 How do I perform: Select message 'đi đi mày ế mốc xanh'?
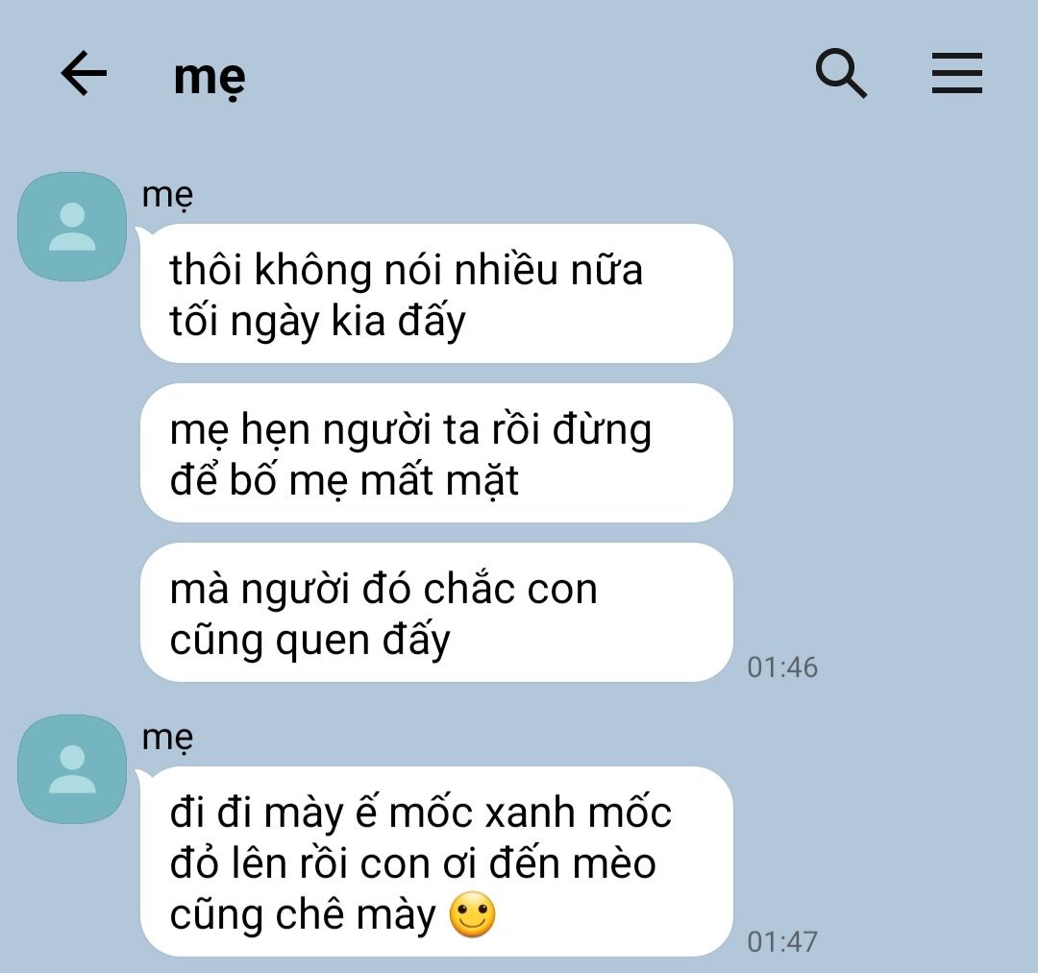436,862
